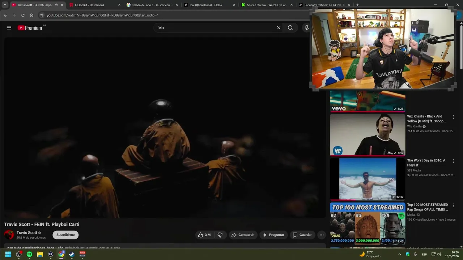Go back with browser back arrow
This screenshot has width=463, height=260.
5,15
